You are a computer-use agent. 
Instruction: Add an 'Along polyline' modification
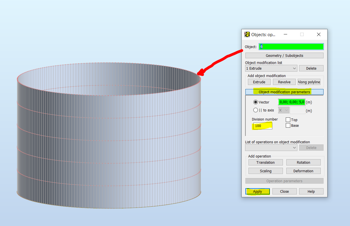[309, 82]
